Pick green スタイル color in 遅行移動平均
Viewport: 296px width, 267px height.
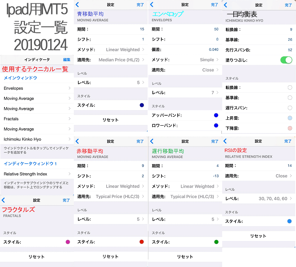(x=216, y=242)
